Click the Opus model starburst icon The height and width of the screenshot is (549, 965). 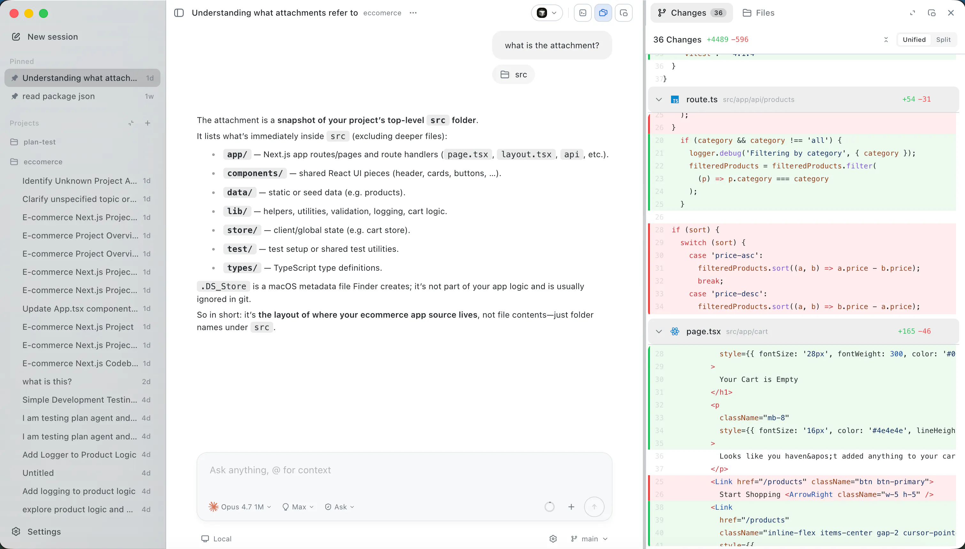213,507
